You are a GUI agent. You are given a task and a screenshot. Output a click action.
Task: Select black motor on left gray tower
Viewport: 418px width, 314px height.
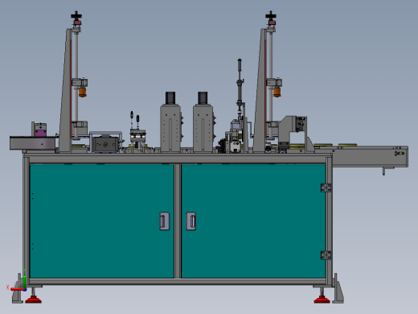170,98
